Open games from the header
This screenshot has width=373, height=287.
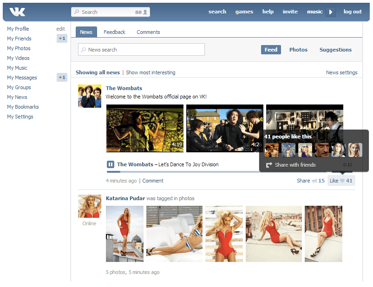[244, 12]
